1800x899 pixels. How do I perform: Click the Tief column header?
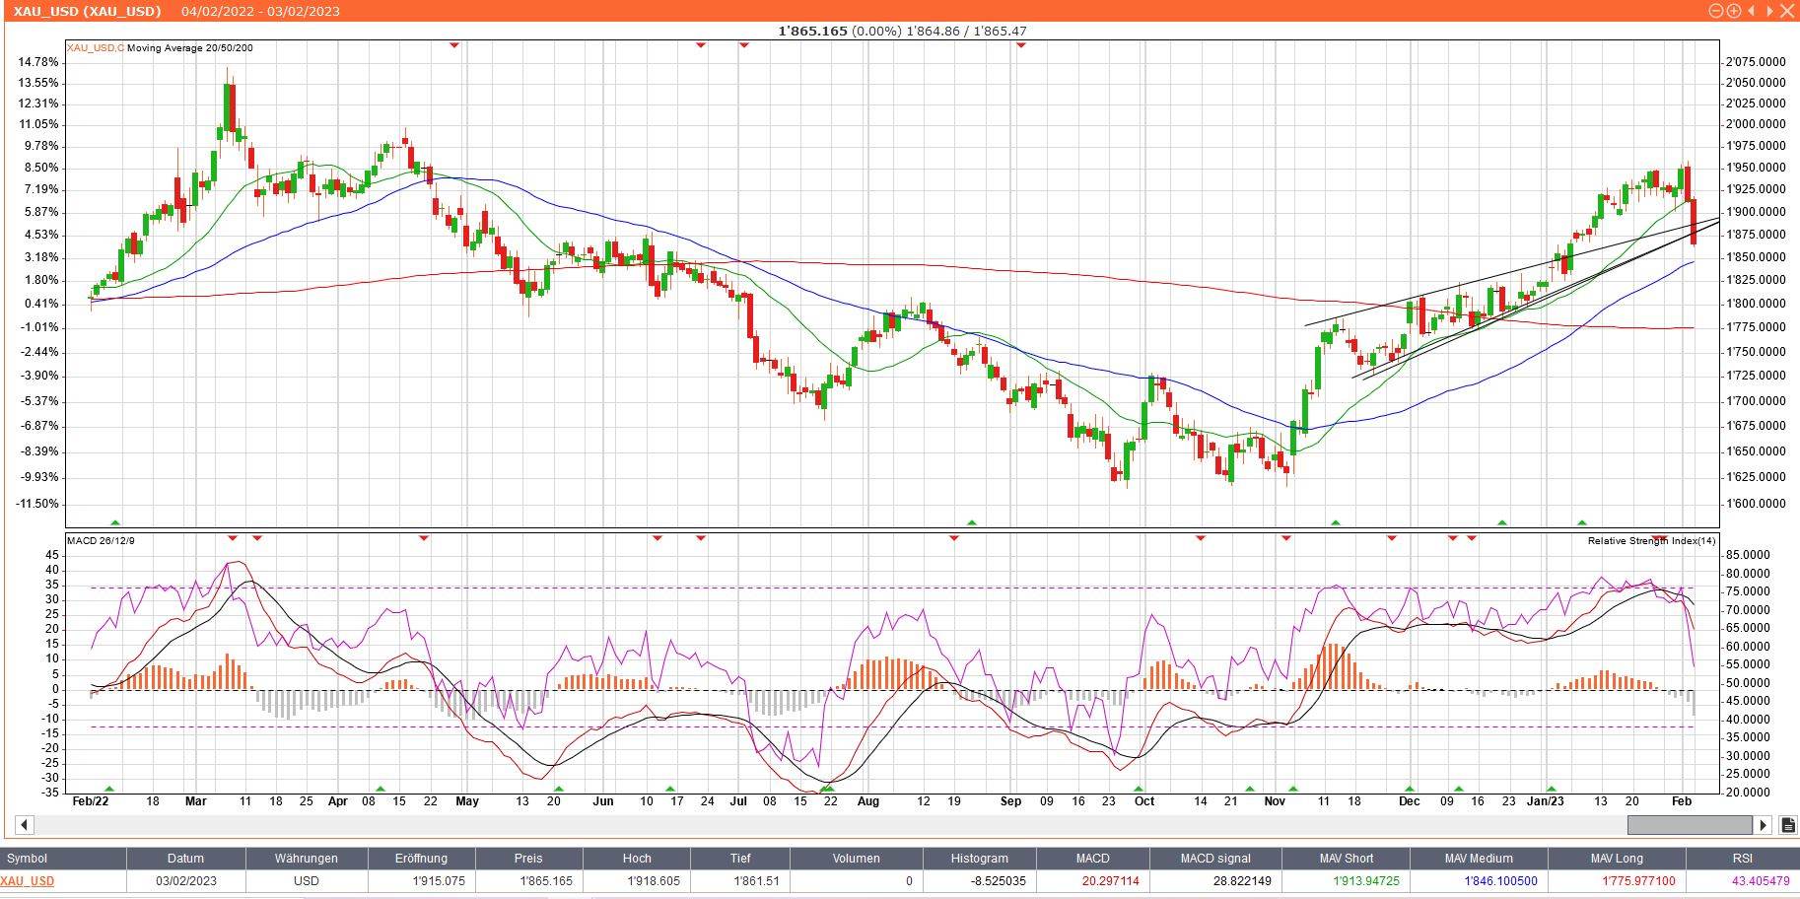740,859
